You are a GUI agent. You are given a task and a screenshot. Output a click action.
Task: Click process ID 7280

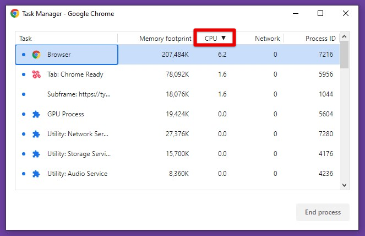coord(326,134)
